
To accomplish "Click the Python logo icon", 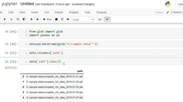I will click(x=168, y=4).
